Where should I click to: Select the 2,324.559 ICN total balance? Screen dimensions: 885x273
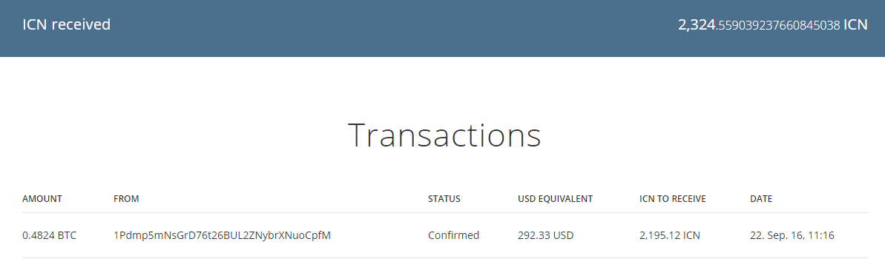pos(773,24)
